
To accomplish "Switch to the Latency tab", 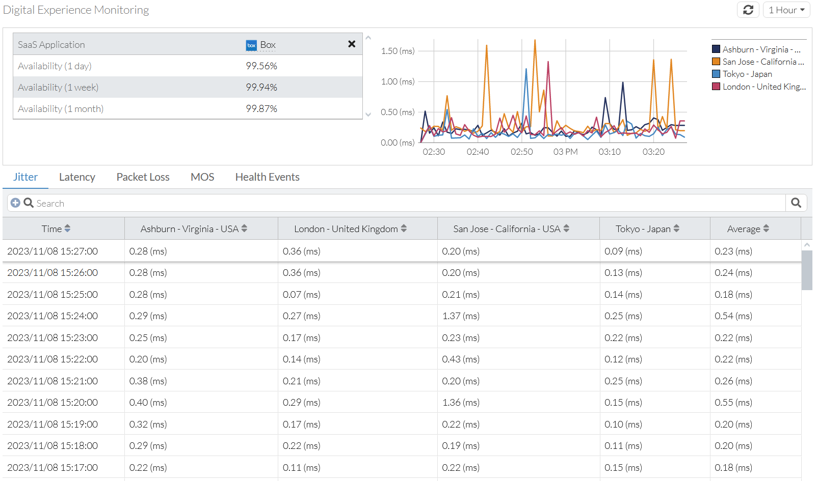I will (x=77, y=177).
